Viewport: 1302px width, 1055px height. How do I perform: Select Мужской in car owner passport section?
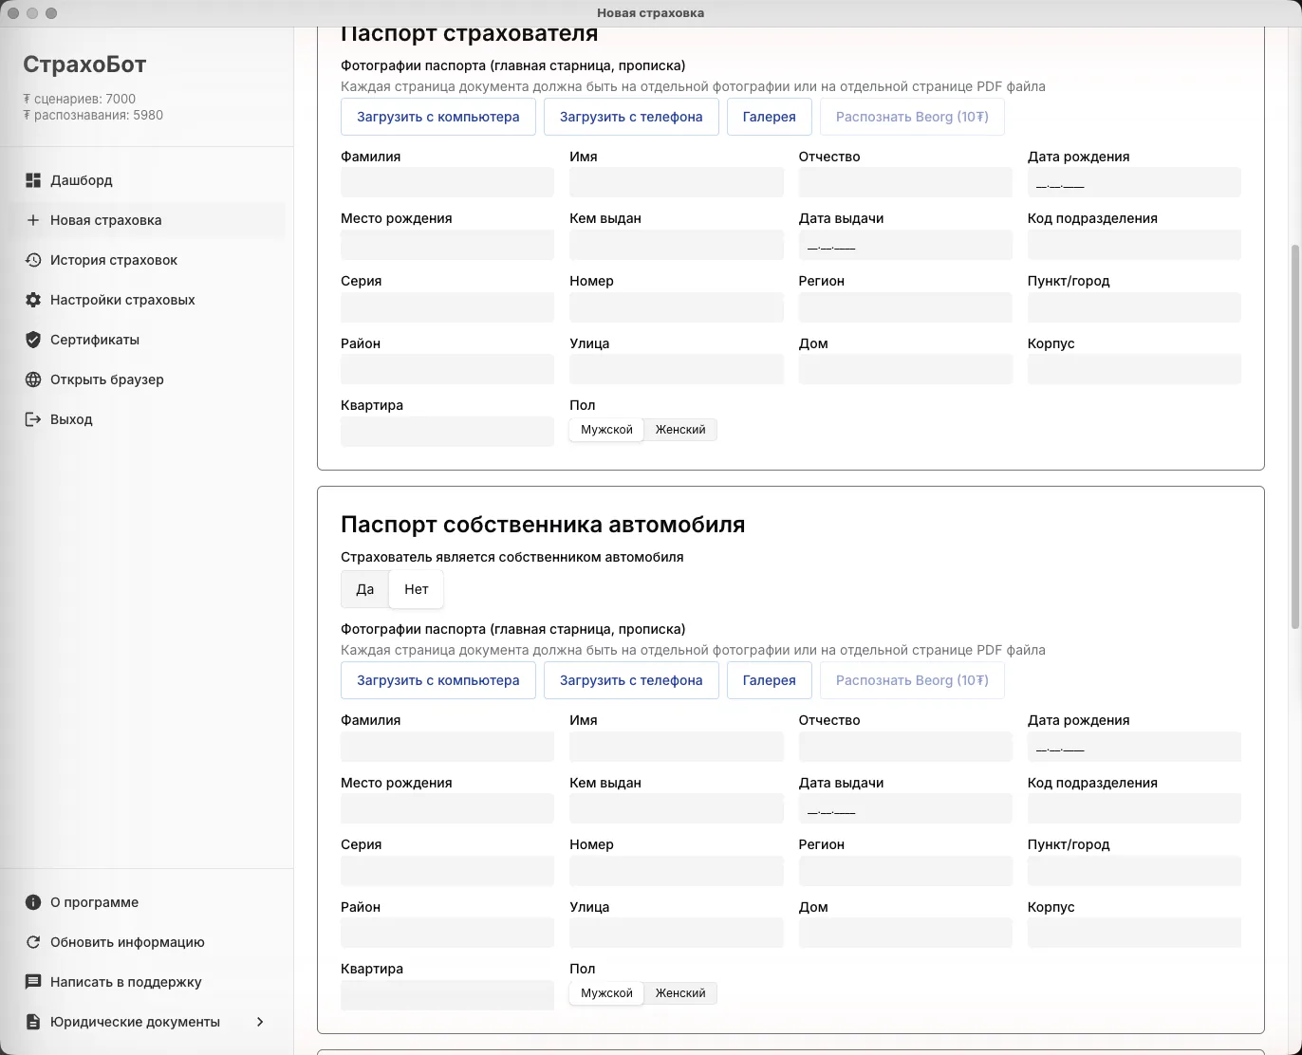click(606, 993)
